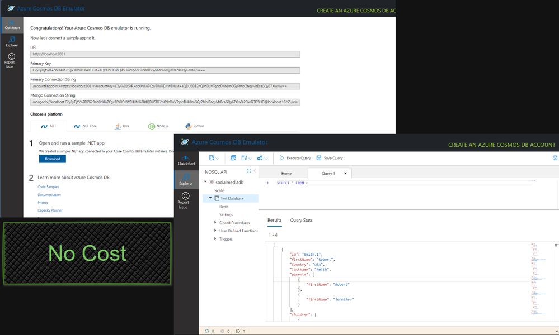Switch to the Results tab
This screenshot has height=335, width=559.
tap(275, 220)
